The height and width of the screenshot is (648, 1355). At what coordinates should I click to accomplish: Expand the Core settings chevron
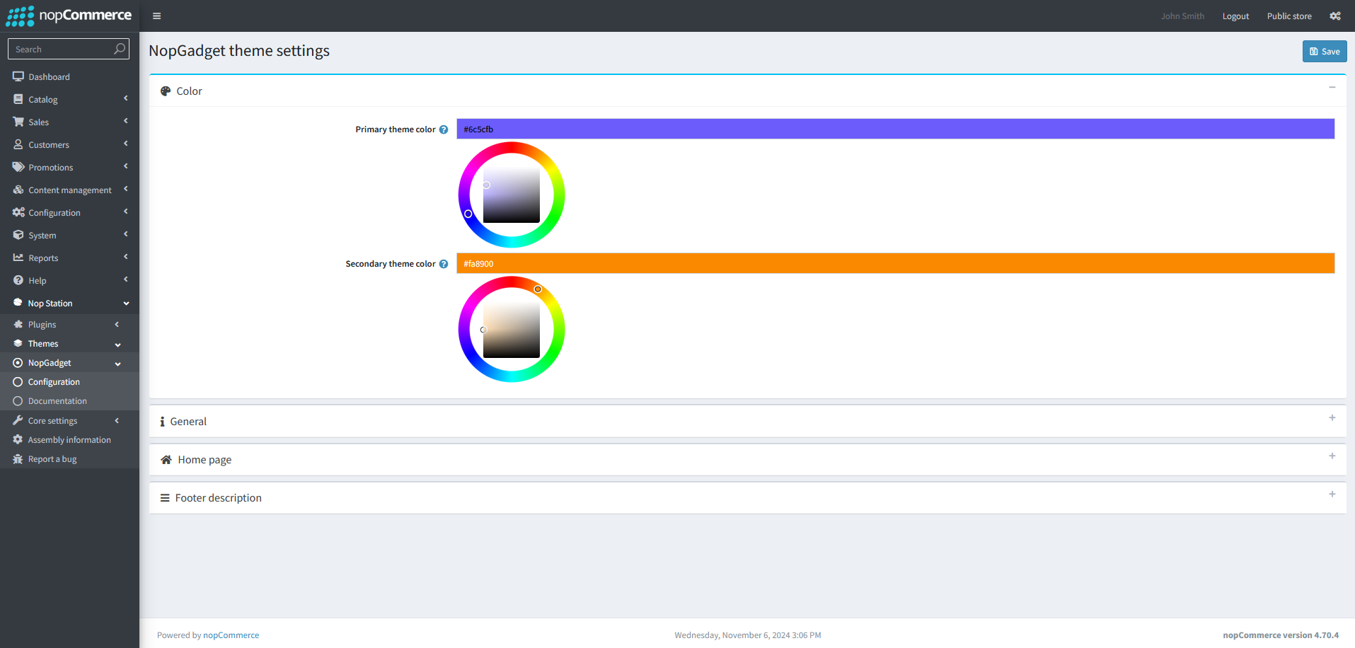pyautogui.click(x=117, y=420)
